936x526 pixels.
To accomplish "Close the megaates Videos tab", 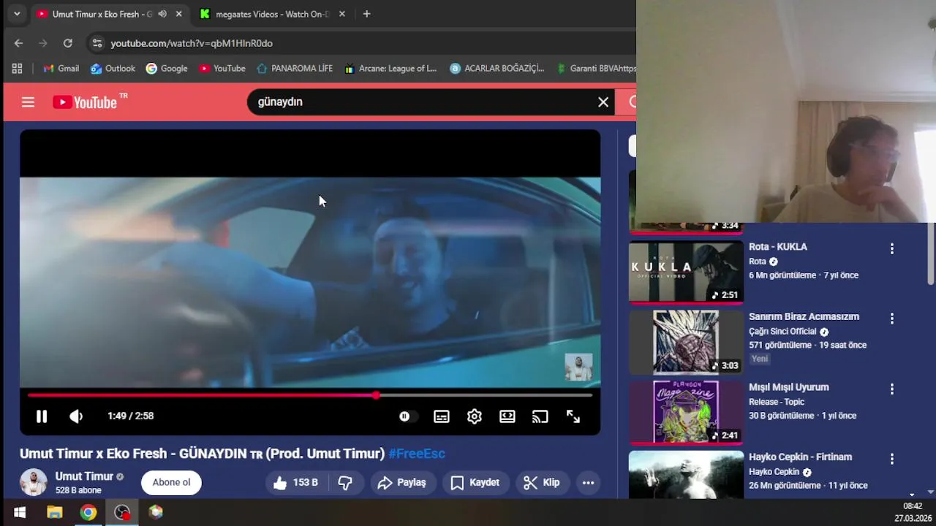I will 341,14.
